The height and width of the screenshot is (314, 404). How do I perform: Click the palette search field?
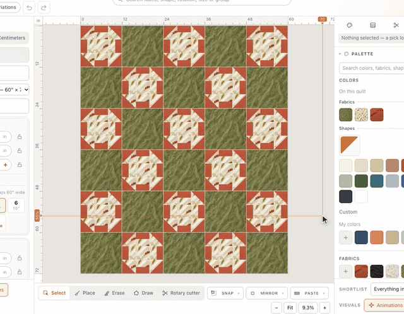click(x=372, y=68)
